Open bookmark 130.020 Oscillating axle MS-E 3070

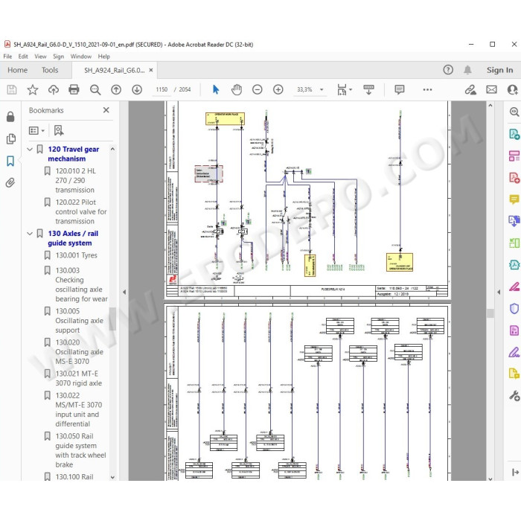click(x=79, y=352)
